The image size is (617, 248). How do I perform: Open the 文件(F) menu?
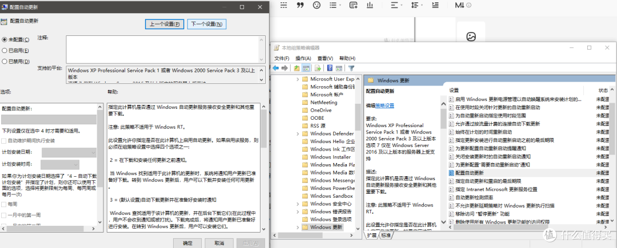(282, 59)
